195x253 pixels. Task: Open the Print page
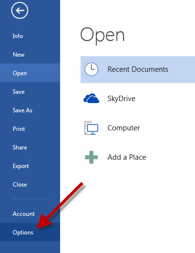point(30,129)
